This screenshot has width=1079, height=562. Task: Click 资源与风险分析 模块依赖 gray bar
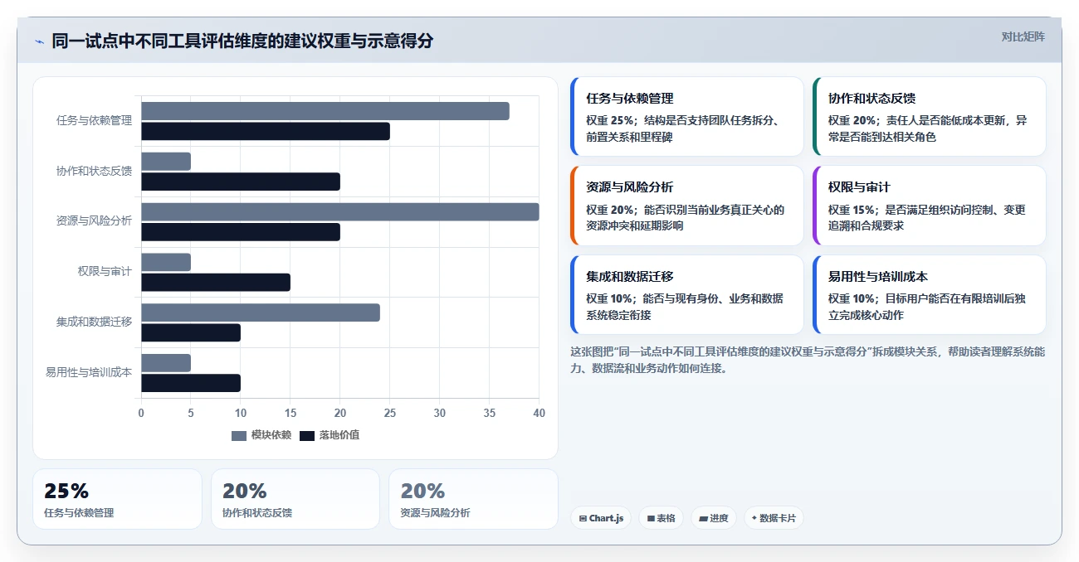pyautogui.click(x=340, y=212)
